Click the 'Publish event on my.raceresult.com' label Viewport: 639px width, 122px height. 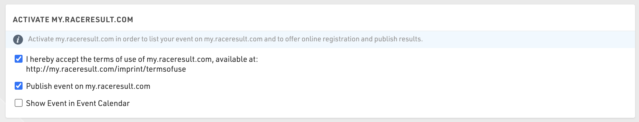click(x=88, y=86)
